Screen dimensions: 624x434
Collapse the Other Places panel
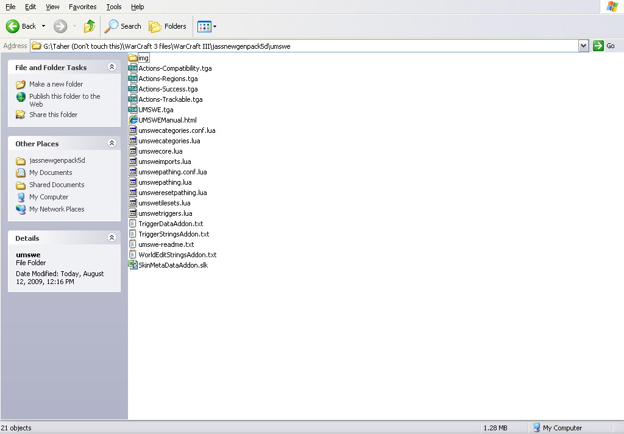click(112, 143)
